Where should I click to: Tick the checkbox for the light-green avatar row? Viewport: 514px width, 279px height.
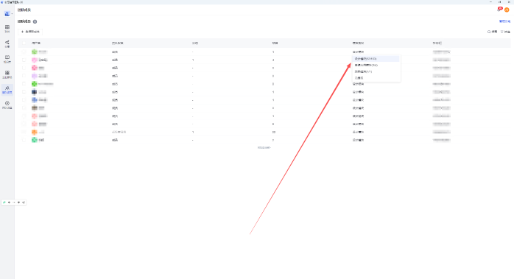(24, 52)
